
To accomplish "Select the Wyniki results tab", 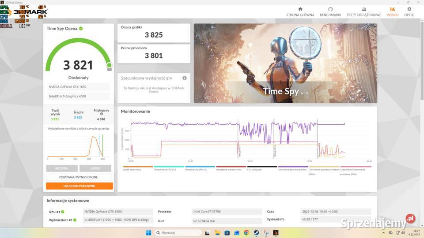I will pos(392,12).
